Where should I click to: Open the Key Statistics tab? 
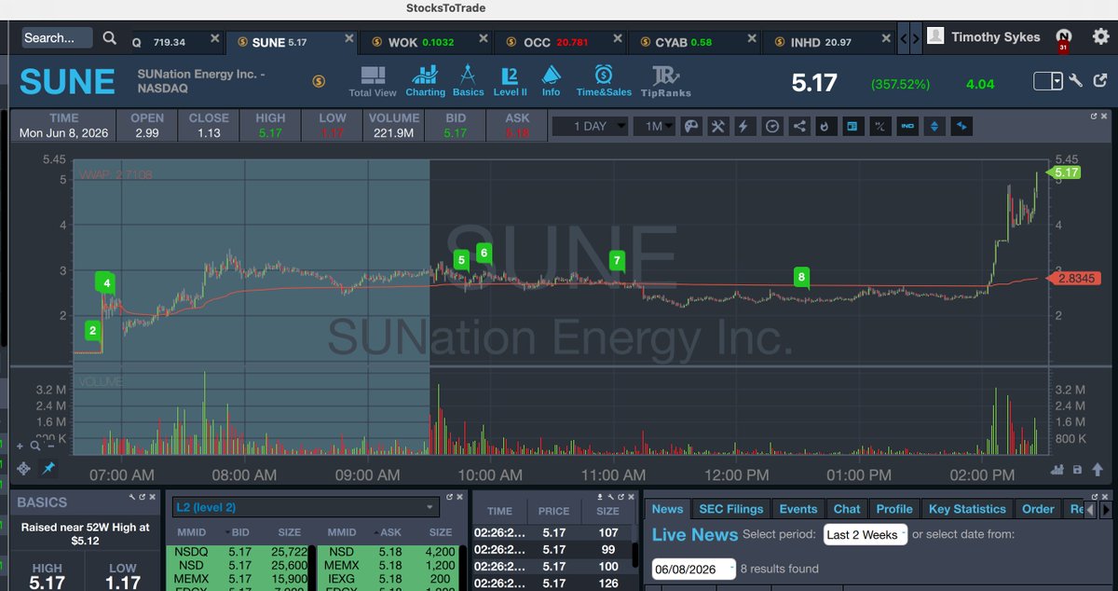[967, 509]
